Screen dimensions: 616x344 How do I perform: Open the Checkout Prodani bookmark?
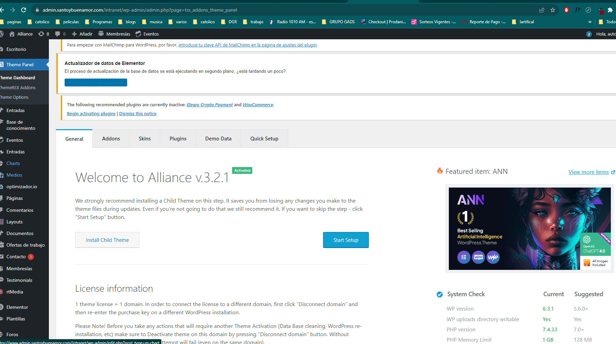coord(384,22)
